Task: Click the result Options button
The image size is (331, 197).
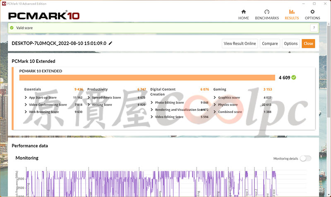Action: click(291, 43)
